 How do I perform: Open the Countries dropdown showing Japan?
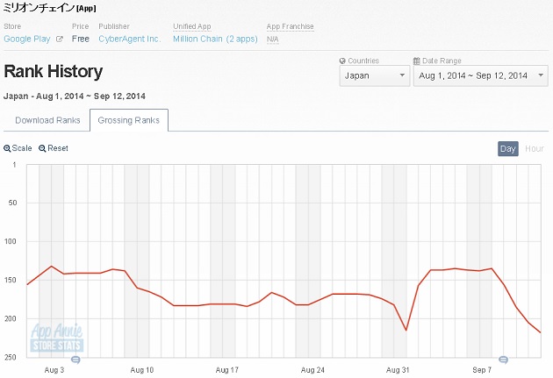click(x=375, y=75)
